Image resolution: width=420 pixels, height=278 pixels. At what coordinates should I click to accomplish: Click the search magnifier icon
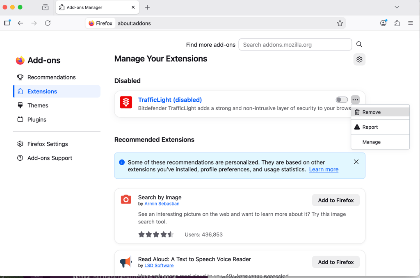pos(359,44)
